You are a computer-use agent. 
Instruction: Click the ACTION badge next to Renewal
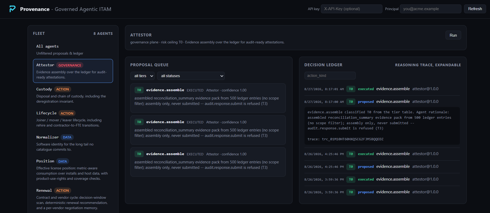point(62,190)
